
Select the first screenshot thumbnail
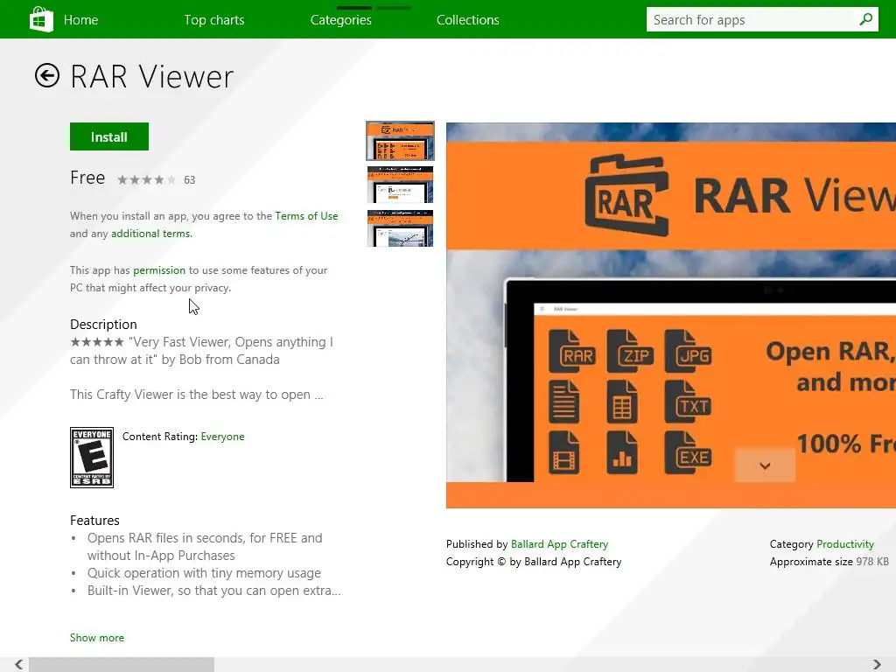coord(400,141)
